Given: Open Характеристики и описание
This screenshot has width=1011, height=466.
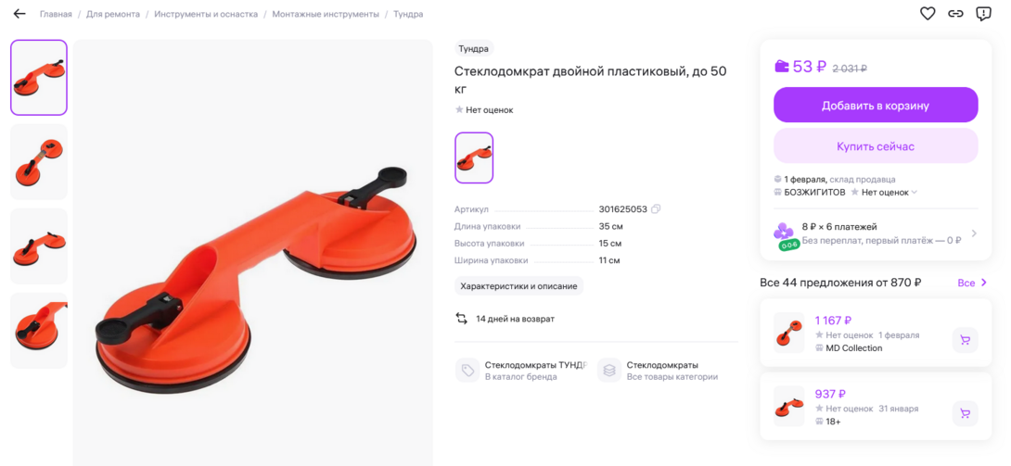Looking at the screenshot, I should pos(519,285).
